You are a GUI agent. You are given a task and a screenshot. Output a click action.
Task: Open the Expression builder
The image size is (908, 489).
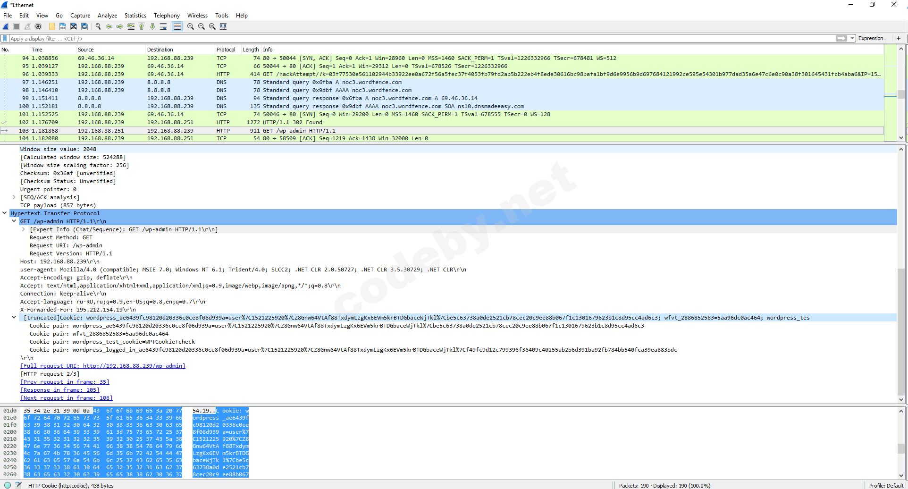click(x=872, y=38)
